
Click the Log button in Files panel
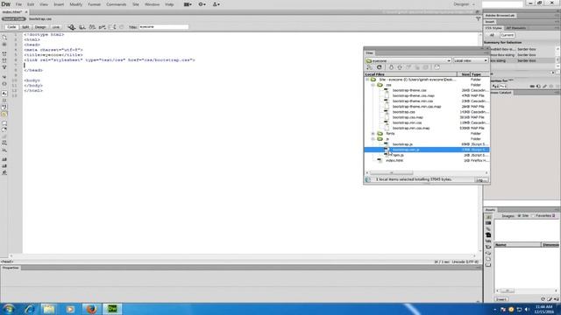(x=481, y=180)
